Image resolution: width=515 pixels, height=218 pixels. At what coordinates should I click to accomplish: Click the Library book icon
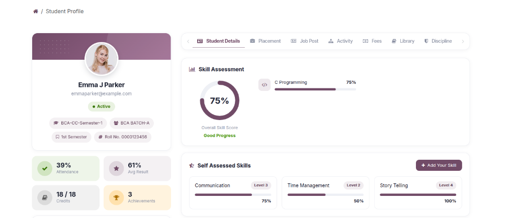(394, 41)
